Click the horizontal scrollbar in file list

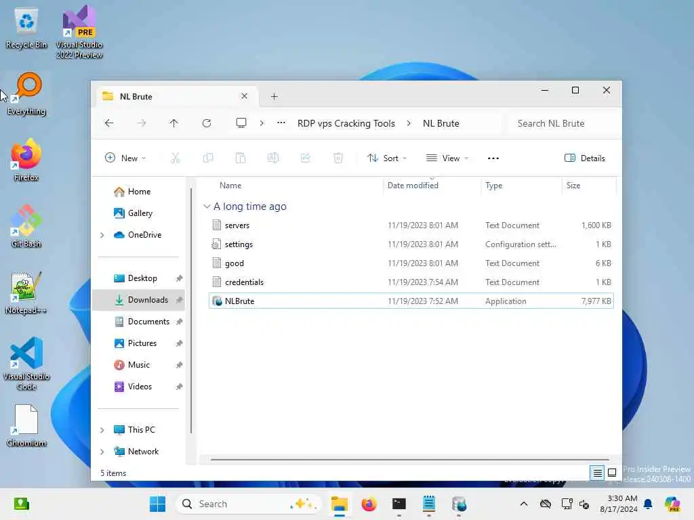click(410, 460)
